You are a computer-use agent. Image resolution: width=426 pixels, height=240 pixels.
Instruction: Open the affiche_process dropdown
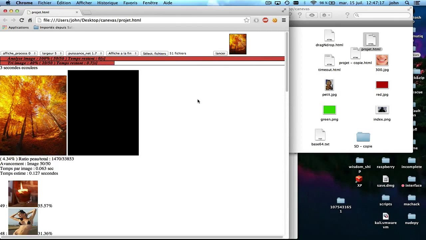19,53
